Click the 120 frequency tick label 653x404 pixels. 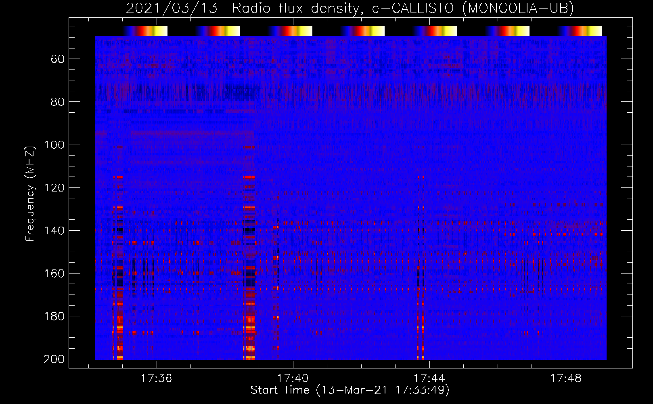coord(54,188)
